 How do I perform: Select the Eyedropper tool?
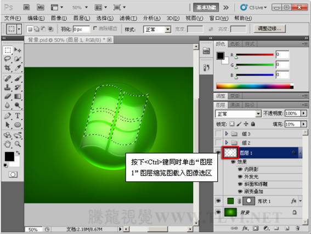tap(18, 68)
